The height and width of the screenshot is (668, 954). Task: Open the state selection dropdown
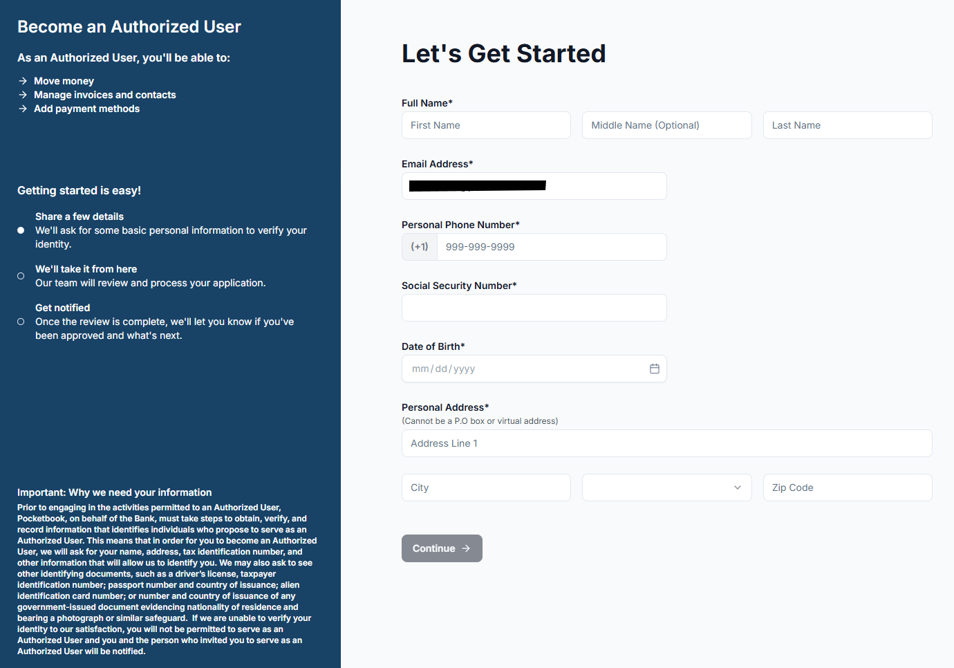(x=666, y=488)
